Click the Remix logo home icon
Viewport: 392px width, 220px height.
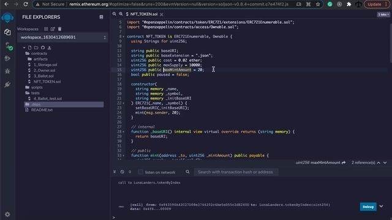(7, 18)
